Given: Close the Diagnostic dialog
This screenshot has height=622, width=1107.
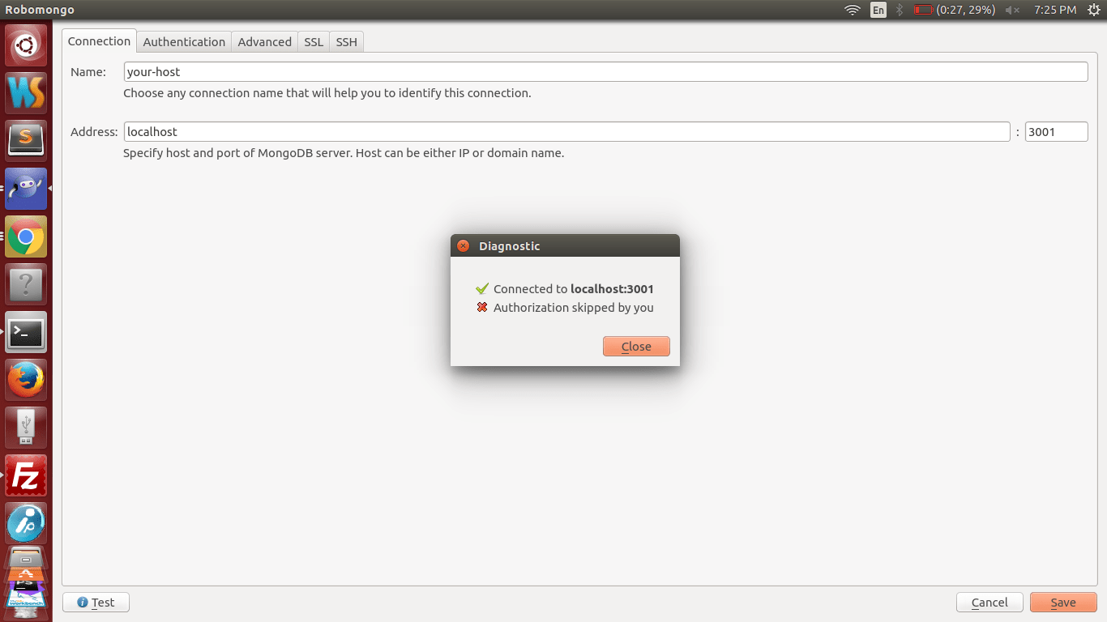Looking at the screenshot, I should click(x=636, y=346).
